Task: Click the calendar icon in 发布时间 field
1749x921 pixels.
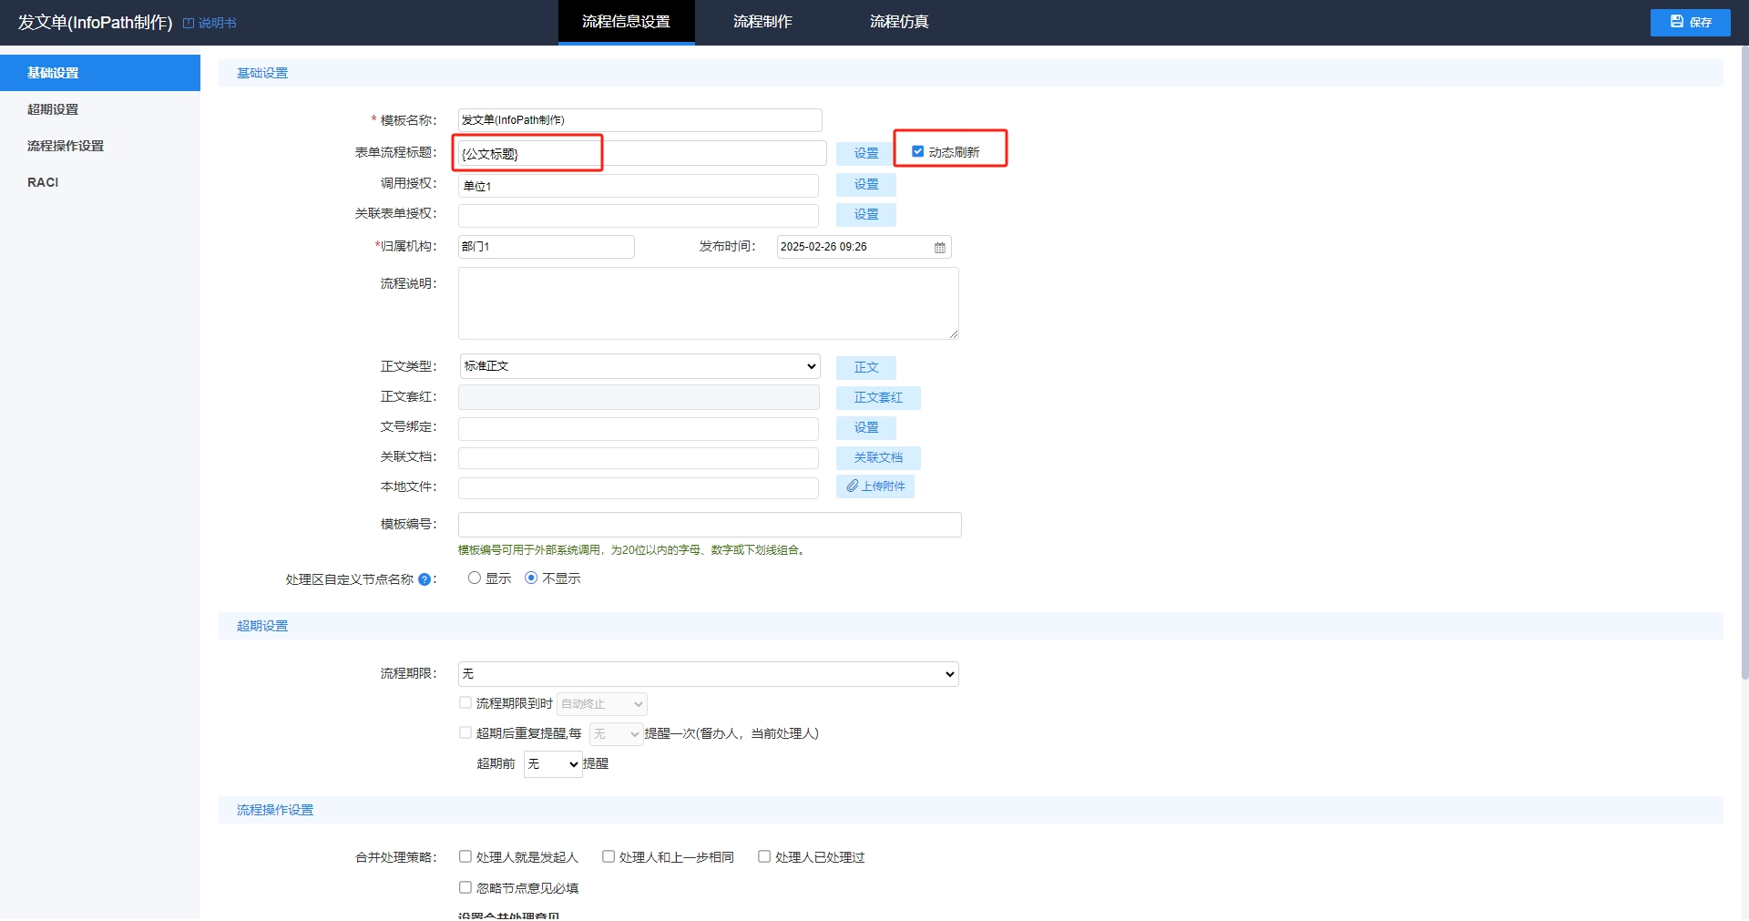Action: click(939, 248)
